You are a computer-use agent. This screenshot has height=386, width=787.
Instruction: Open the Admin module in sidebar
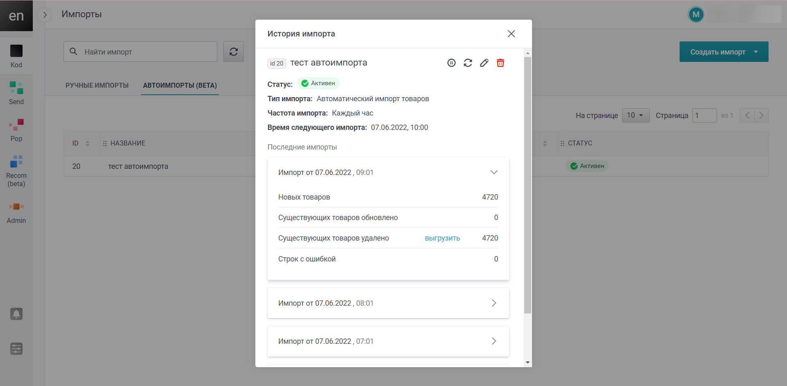pyautogui.click(x=16, y=212)
